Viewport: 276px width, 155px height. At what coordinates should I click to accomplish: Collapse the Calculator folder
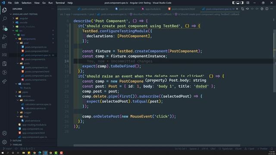[18, 100]
